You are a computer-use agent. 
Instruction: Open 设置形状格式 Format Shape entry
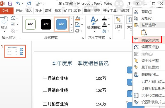pyautogui.click(x=149, y=102)
